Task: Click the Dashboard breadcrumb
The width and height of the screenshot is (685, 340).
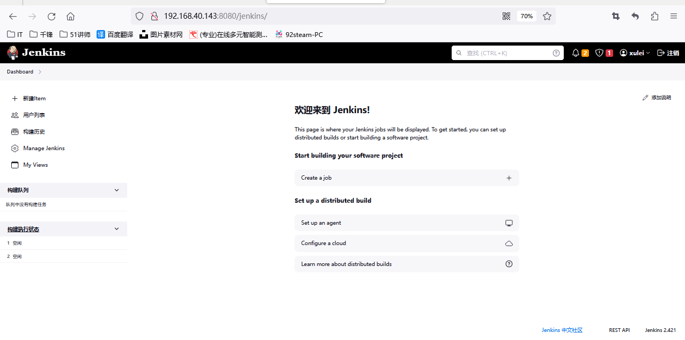Action: [x=20, y=72]
